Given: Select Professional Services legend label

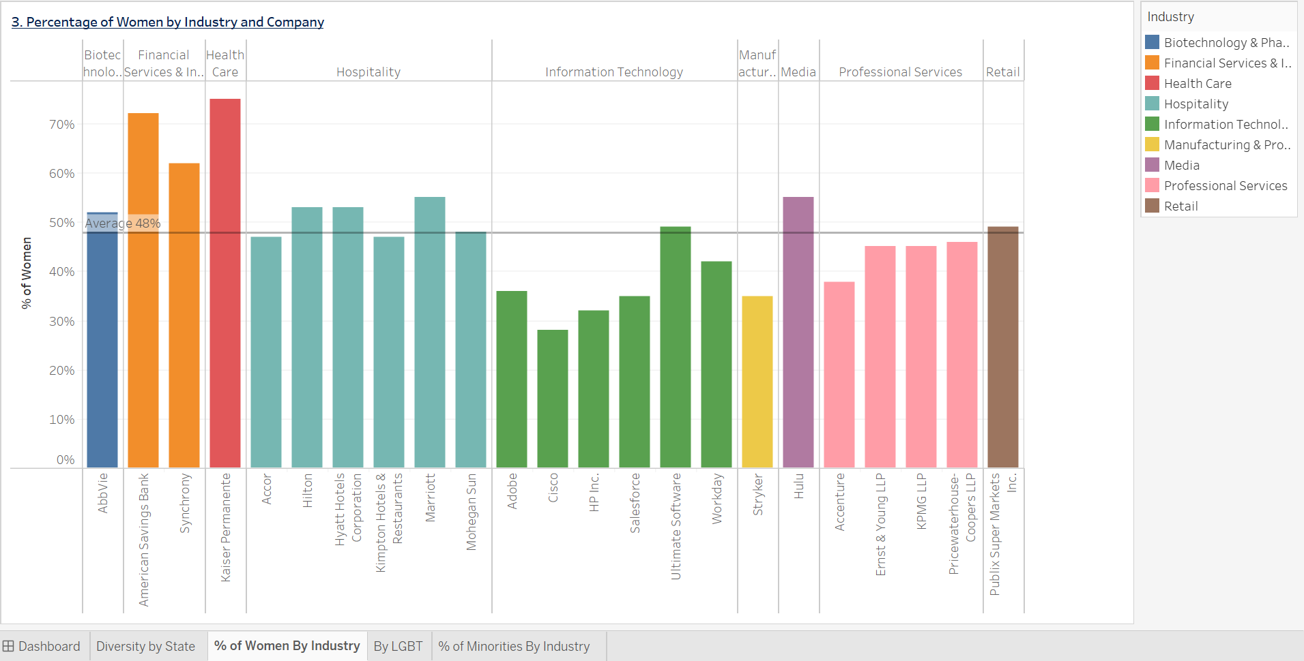Looking at the screenshot, I should tap(1226, 185).
